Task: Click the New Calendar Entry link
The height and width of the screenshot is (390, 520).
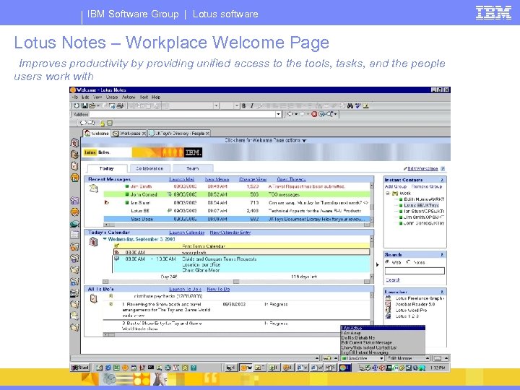Action: point(230,233)
